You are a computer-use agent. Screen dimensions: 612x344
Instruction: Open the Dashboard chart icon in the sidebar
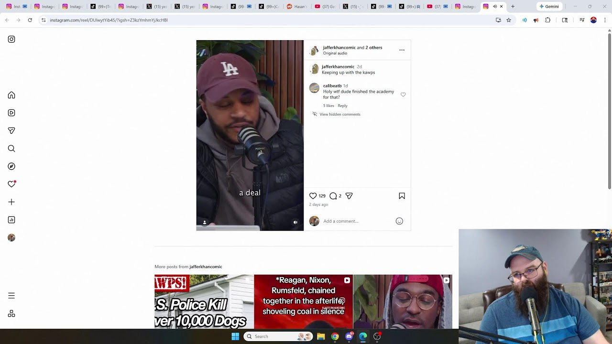(x=11, y=220)
